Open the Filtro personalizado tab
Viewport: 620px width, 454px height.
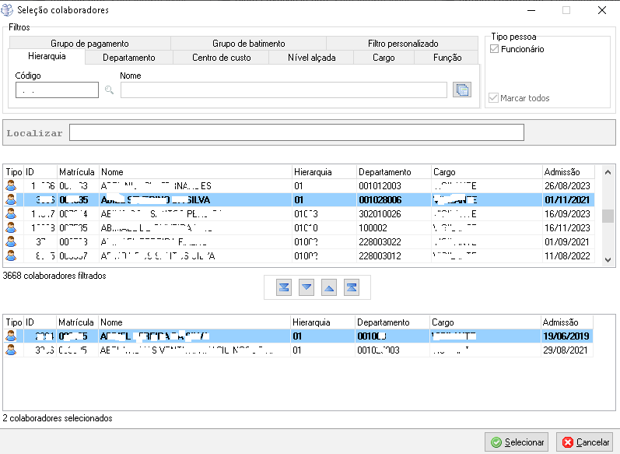[402, 44]
